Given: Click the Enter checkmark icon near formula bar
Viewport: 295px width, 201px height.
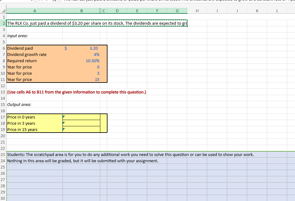Looking at the screenshot, I should [46, 1].
